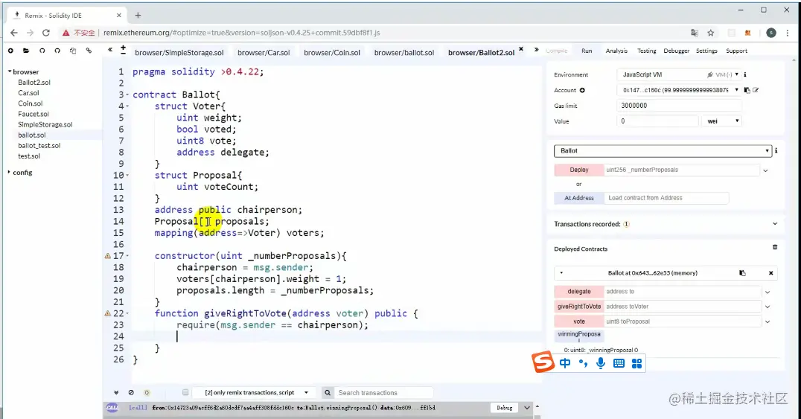Switch to browser/Car.sol tab
The width and height of the screenshot is (801, 419).
[x=264, y=52]
